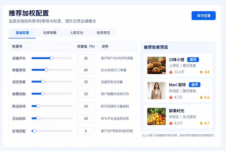The height and width of the screenshot is (151, 226).
Task: Click the star icon beside 4.8
Action: pos(201,72)
